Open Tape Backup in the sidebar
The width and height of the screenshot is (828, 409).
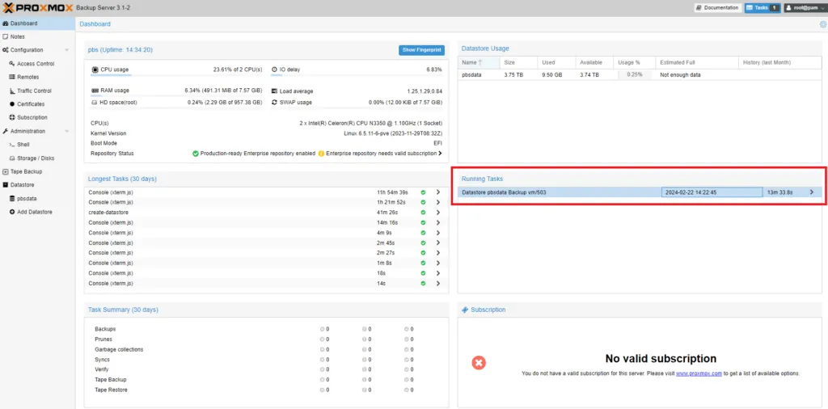coord(26,171)
